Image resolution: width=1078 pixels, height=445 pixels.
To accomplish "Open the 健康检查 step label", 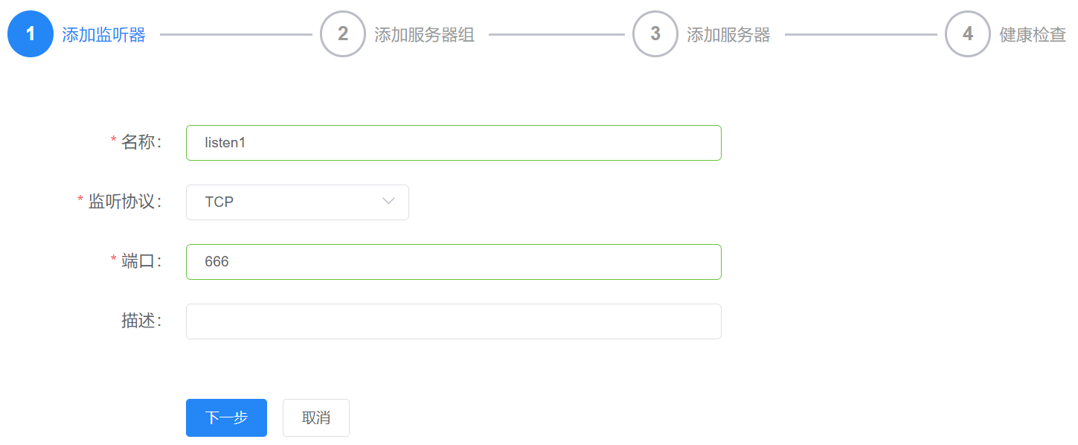I will pyautogui.click(x=1033, y=35).
